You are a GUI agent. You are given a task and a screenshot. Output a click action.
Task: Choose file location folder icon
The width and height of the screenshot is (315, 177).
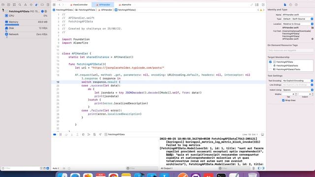(313, 28)
